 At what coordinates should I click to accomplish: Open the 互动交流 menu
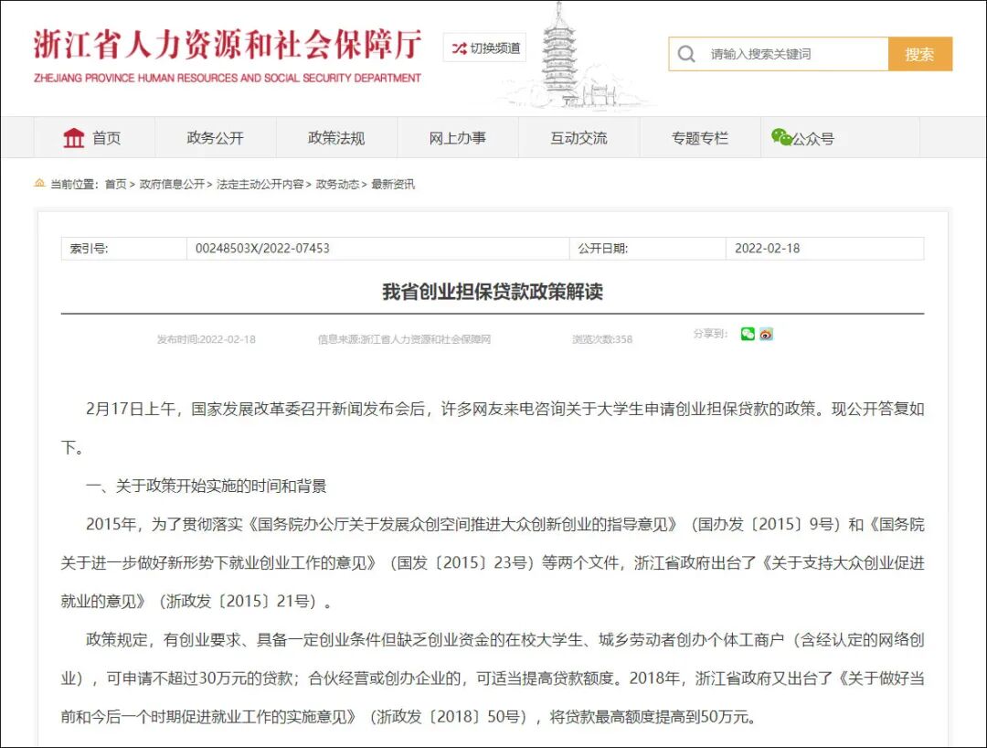click(579, 137)
